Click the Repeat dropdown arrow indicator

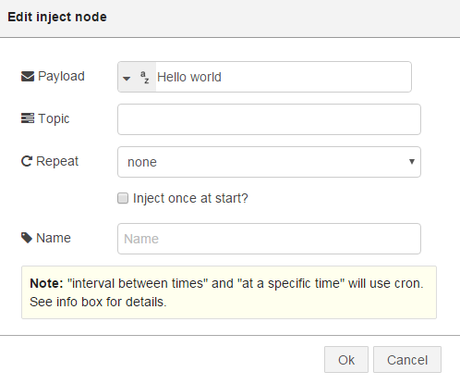412,161
